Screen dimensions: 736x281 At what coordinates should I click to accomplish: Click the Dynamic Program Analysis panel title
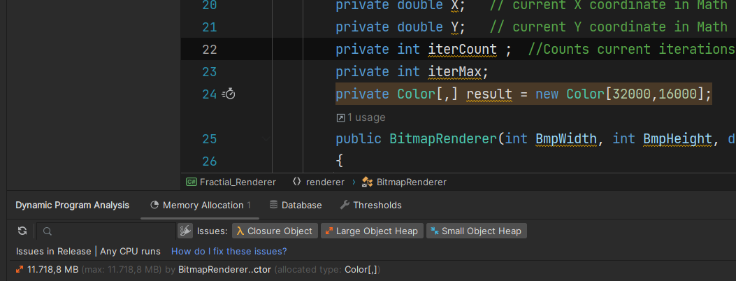[72, 205]
